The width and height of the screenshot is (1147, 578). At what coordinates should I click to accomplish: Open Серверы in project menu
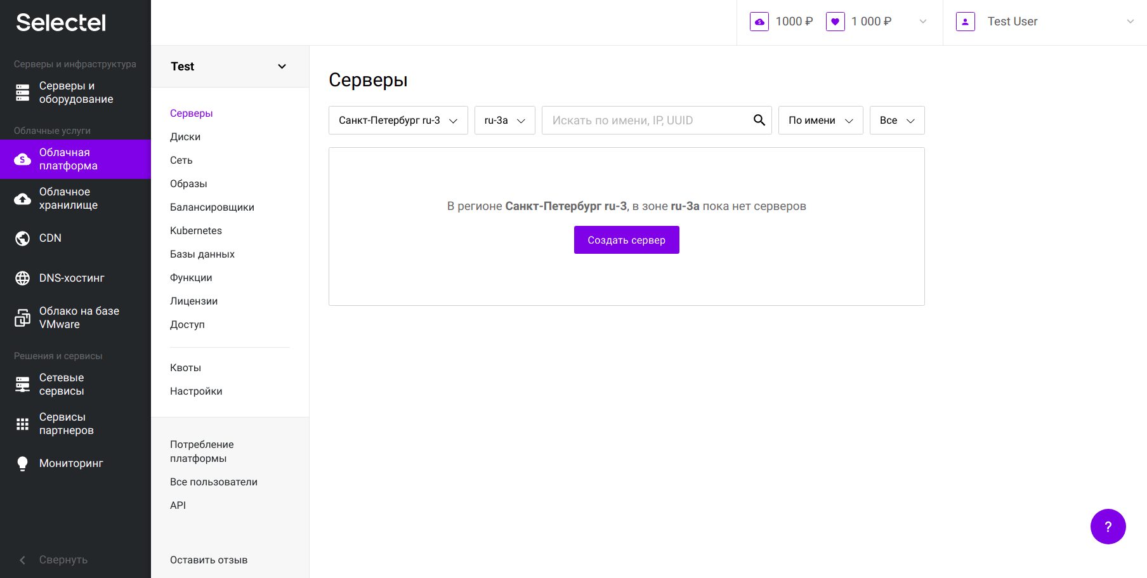coord(192,114)
